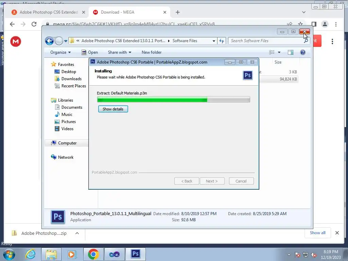Toggle the preview pane icon
Image resolution: width=348 pixels, height=261 pixels.
[x=291, y=52]
